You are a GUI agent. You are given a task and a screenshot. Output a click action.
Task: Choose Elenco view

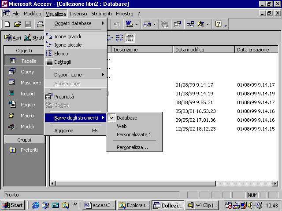(x=75, y=54)
